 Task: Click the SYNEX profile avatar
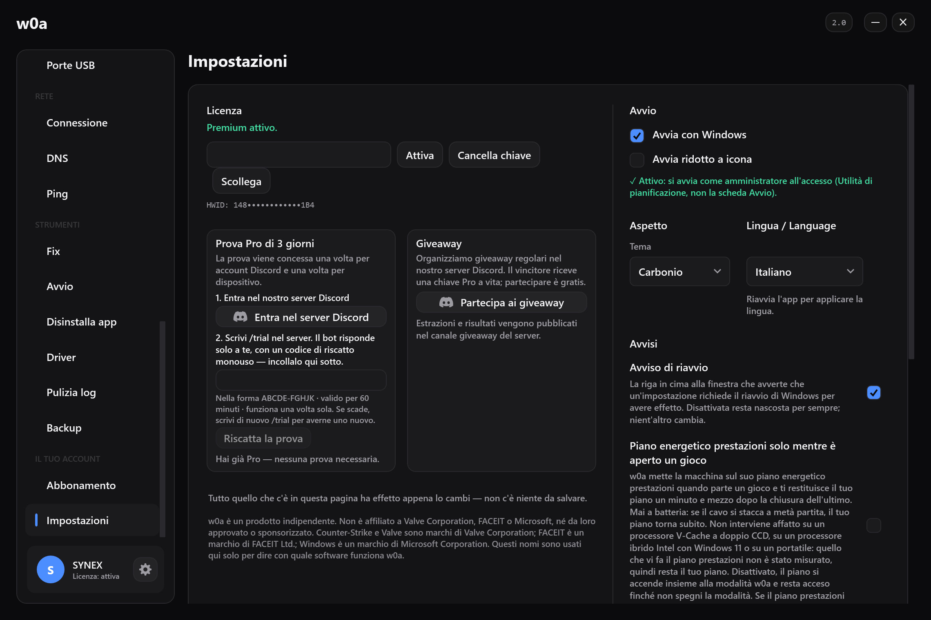pos(51,569)
